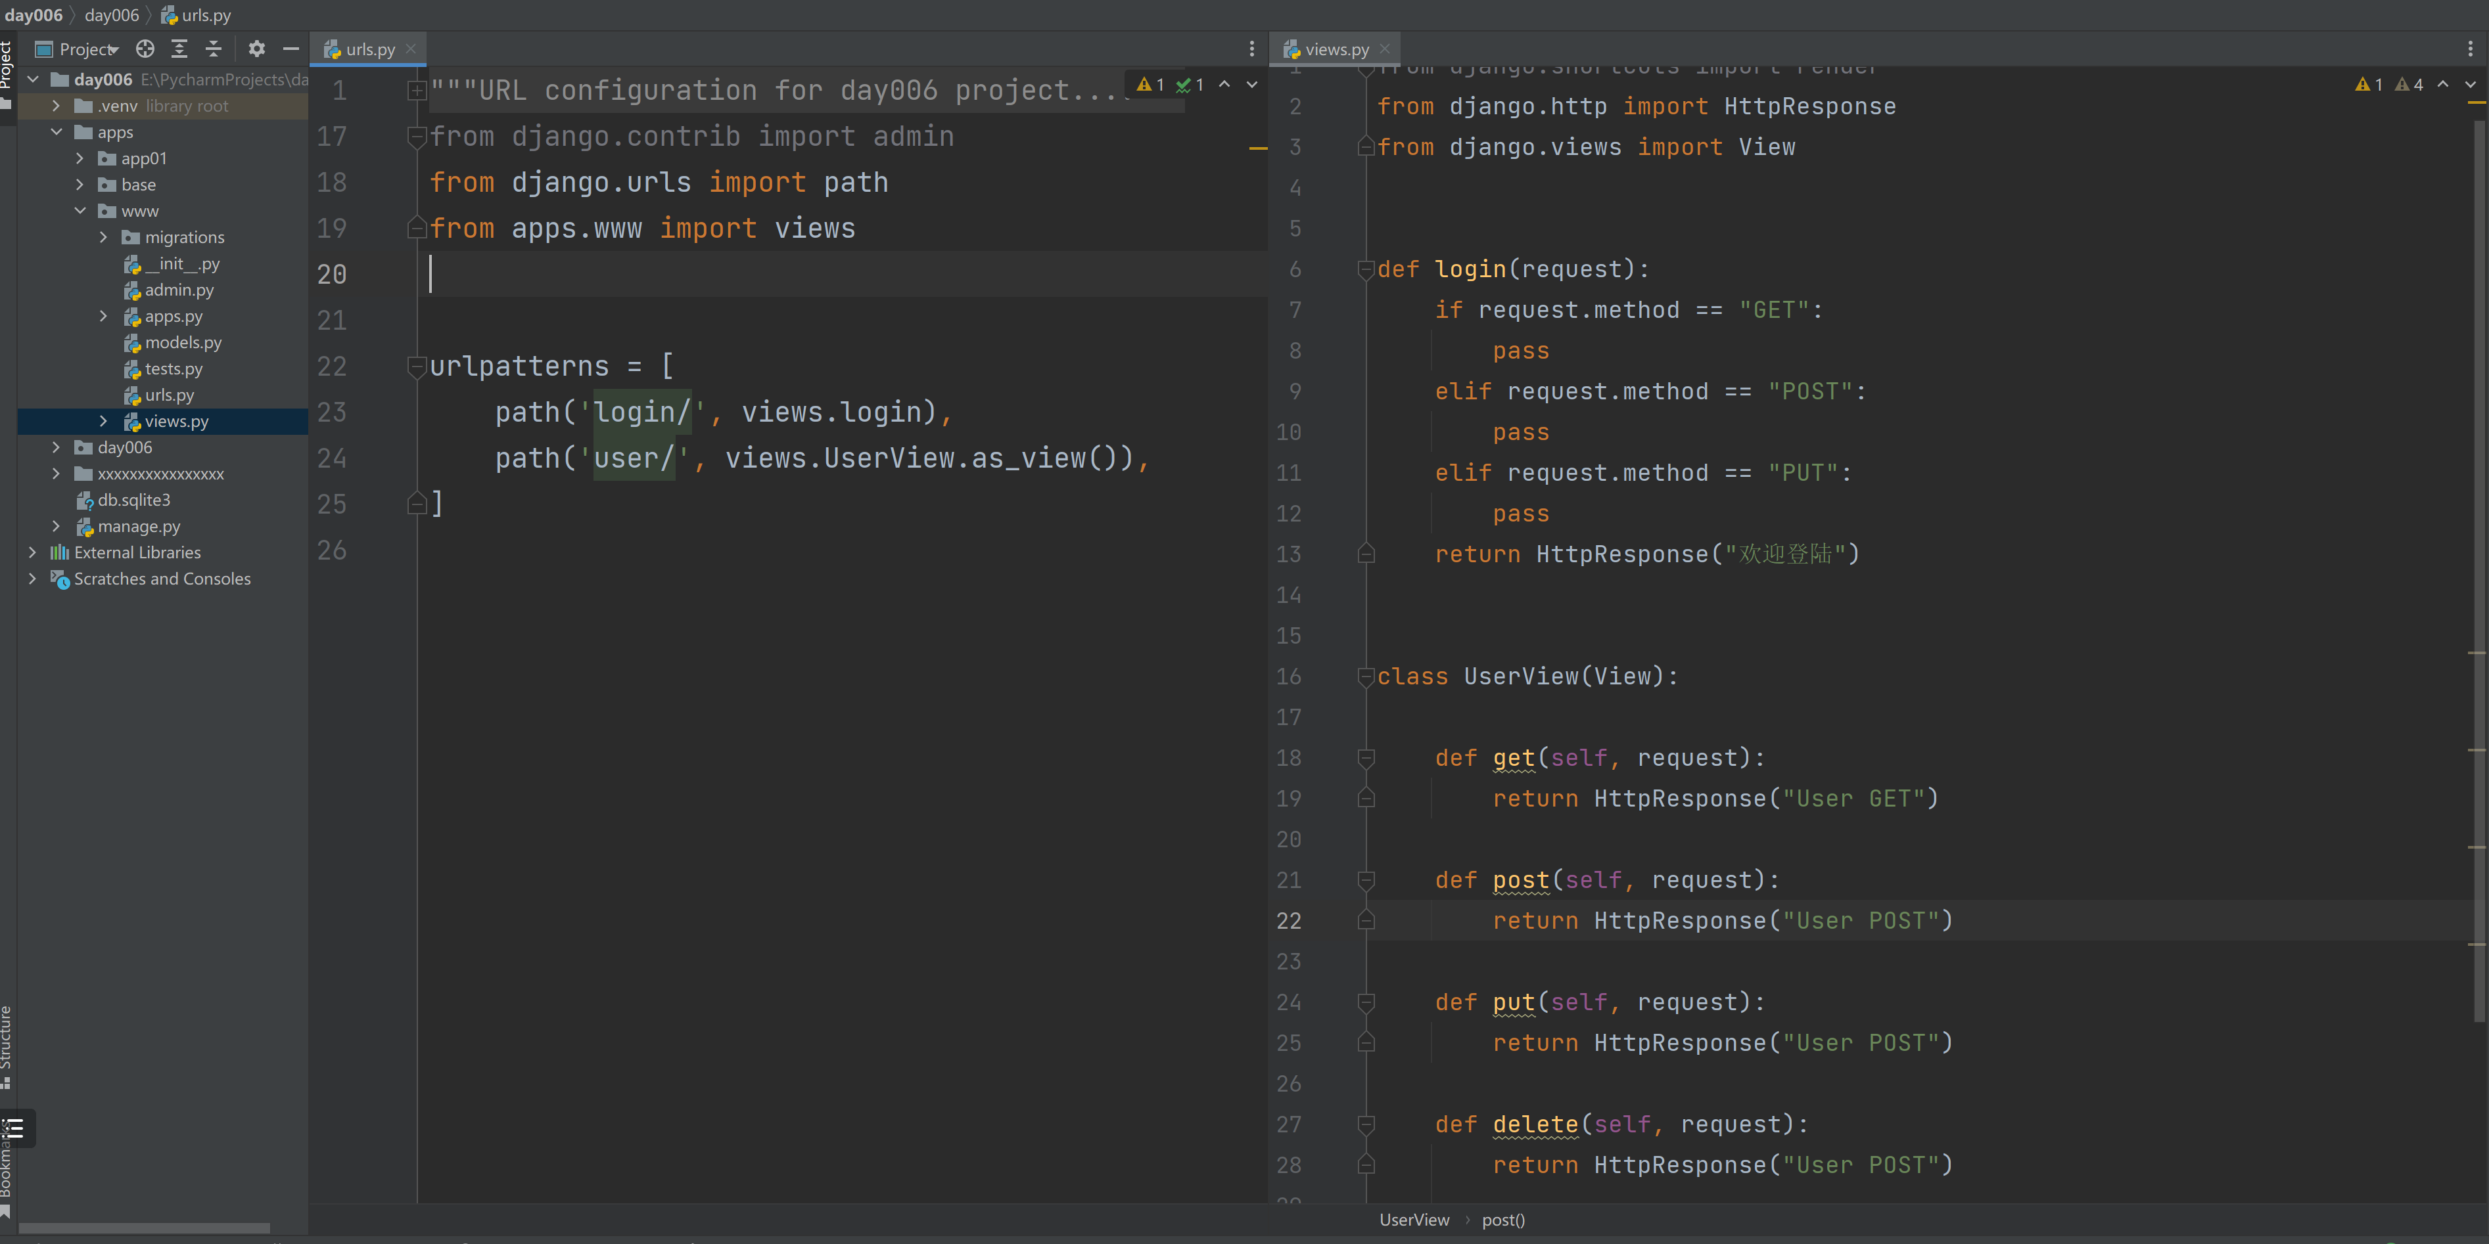Expand views.py structure in tree

coord(103,421)
